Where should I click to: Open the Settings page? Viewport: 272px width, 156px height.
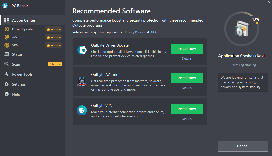click(x=32, y=84)
